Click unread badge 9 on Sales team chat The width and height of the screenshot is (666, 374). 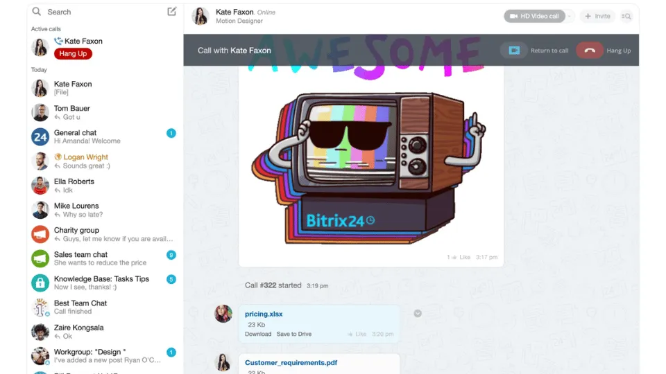pos(171,255)
